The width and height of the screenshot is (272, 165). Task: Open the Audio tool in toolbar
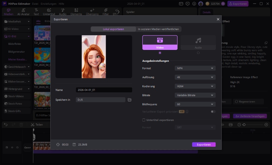tap(63, 12)
